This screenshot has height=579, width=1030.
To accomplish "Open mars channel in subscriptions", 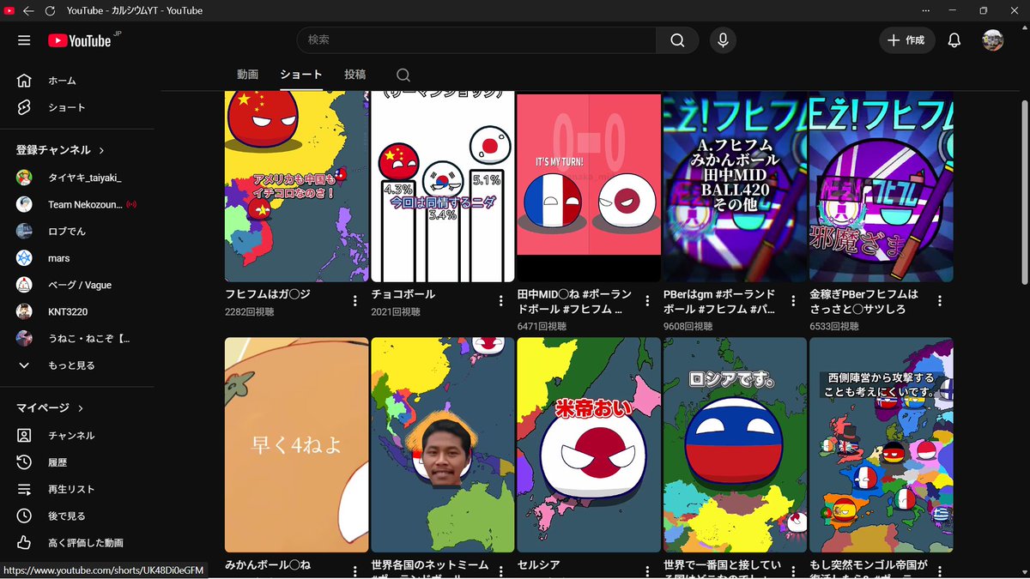I will (x=77, y=258).
